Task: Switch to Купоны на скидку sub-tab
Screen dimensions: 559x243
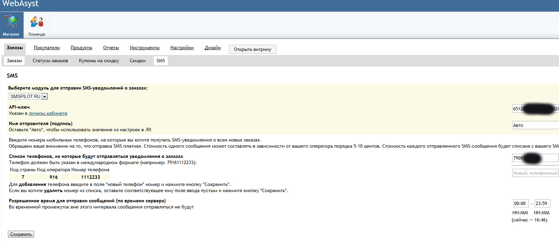Action: pyautogui.click(x=99, y=61)
